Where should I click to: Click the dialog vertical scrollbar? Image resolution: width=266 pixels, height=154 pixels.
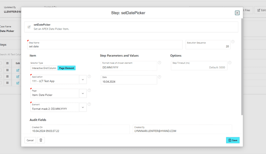[x=242, y=67]
